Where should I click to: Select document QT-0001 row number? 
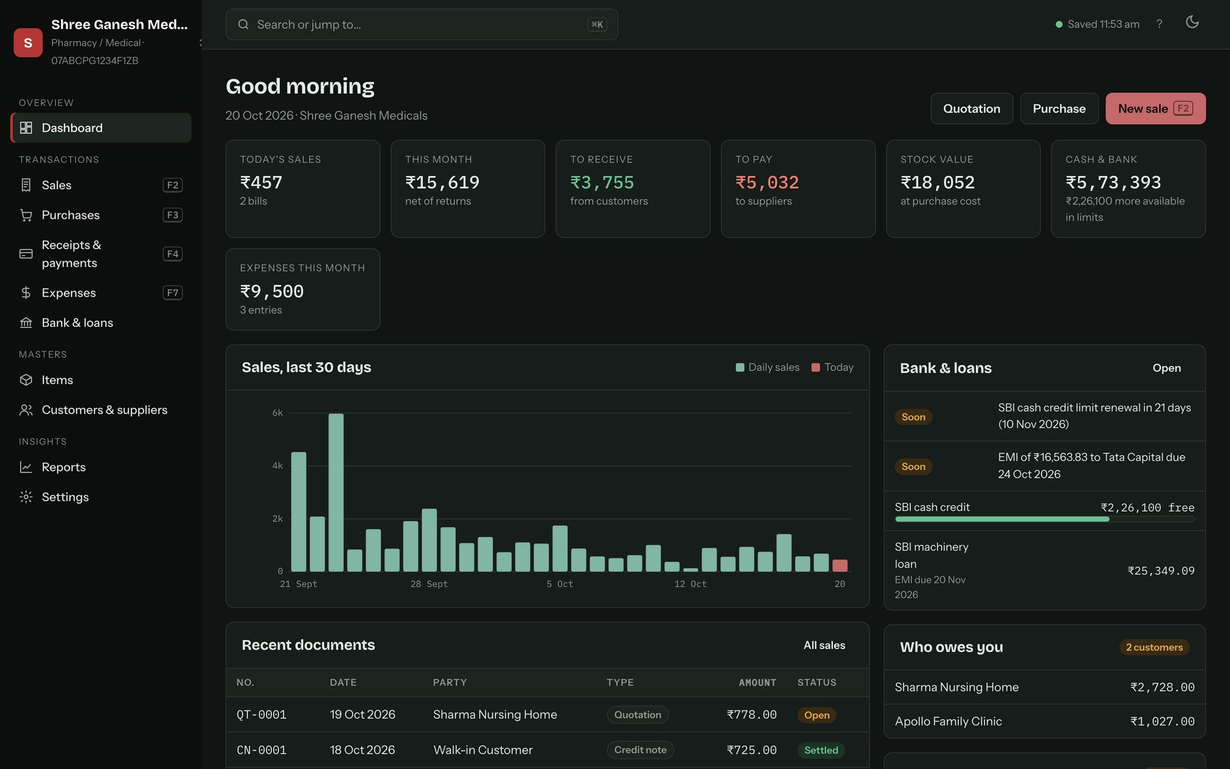point(261,715)
